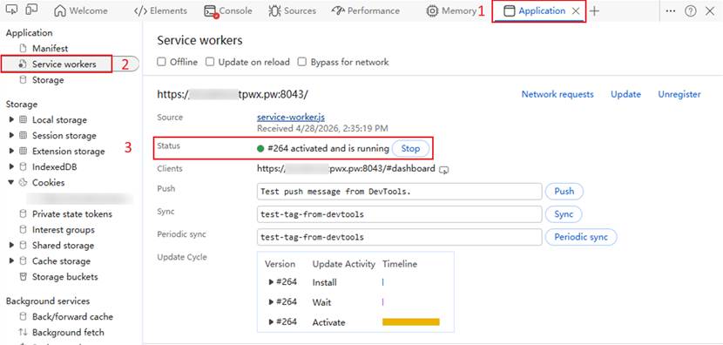Viewport: 723px width, 345px height.
Task: Select the Session storage item
Action: click(x=64, y=136)
